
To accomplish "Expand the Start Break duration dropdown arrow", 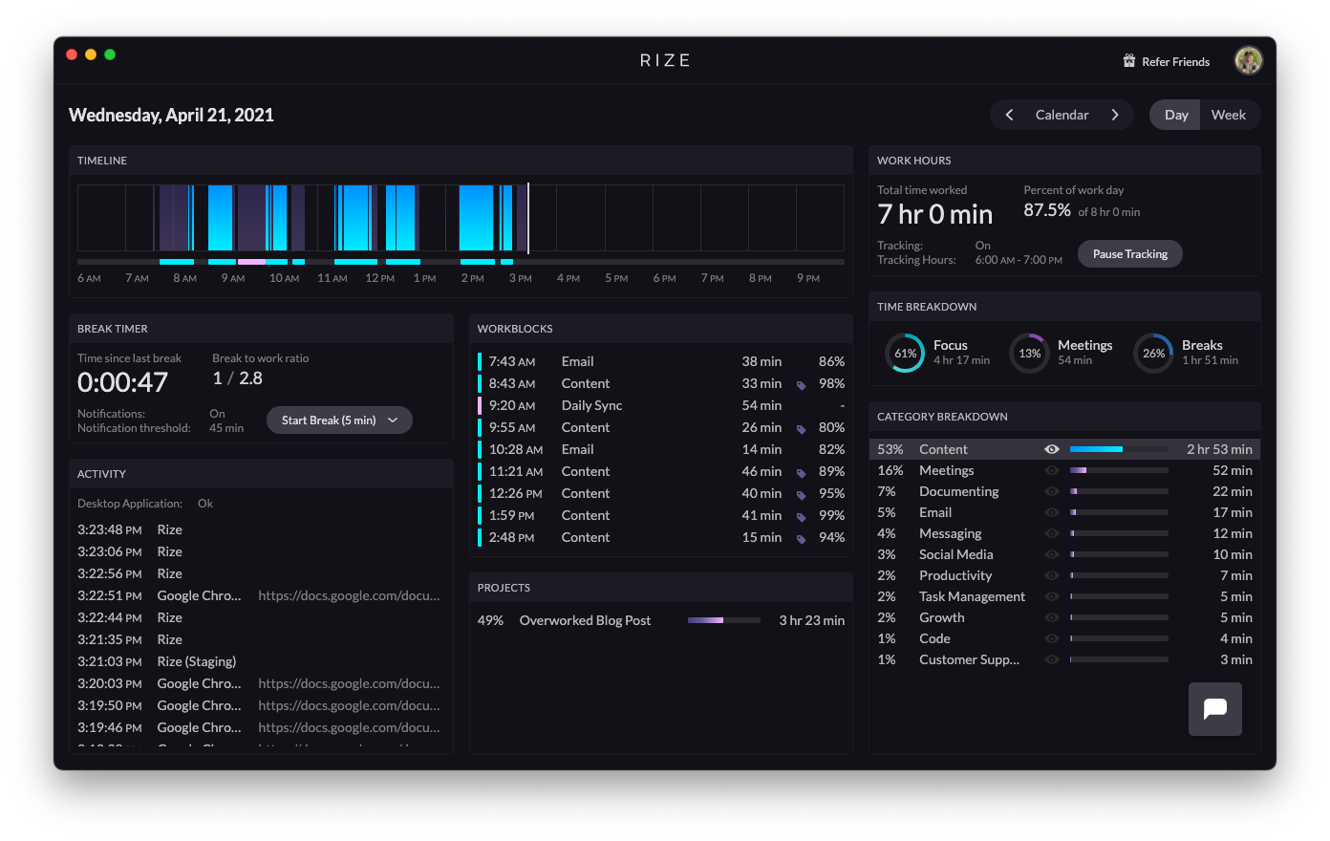I will (393, 420).
